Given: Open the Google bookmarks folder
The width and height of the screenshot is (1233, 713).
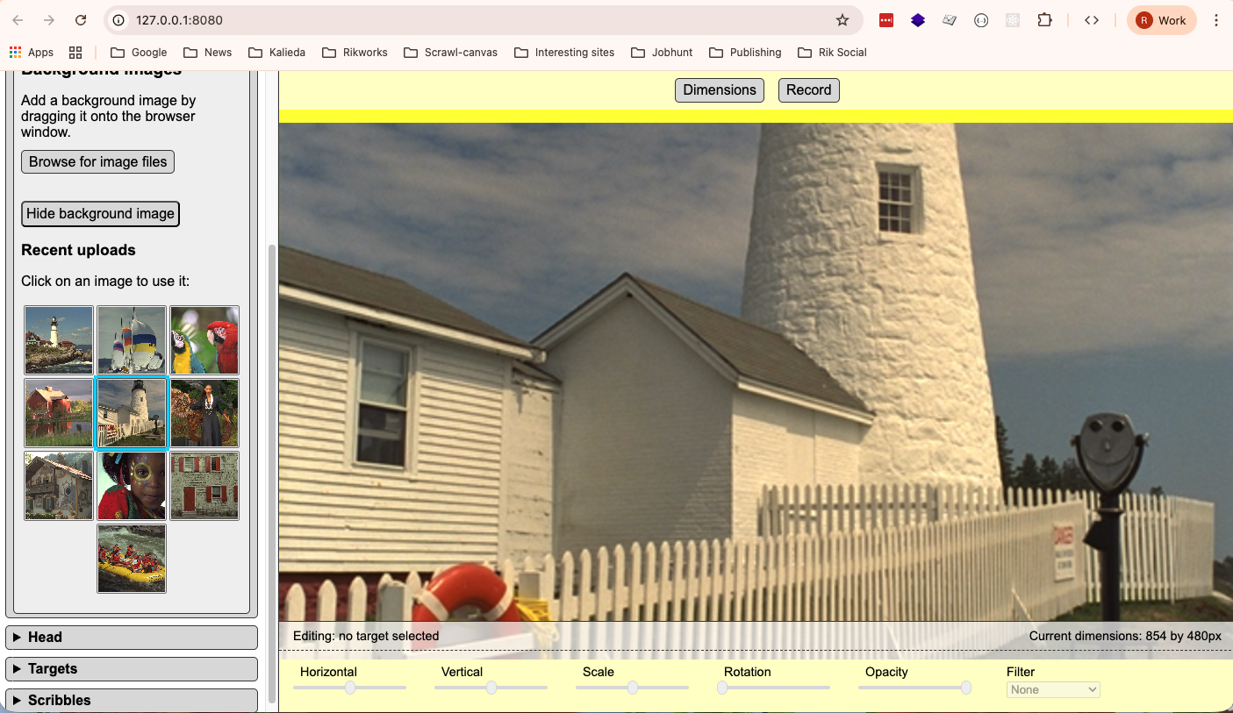Looking at the screenshot, I should coord(138,52).
